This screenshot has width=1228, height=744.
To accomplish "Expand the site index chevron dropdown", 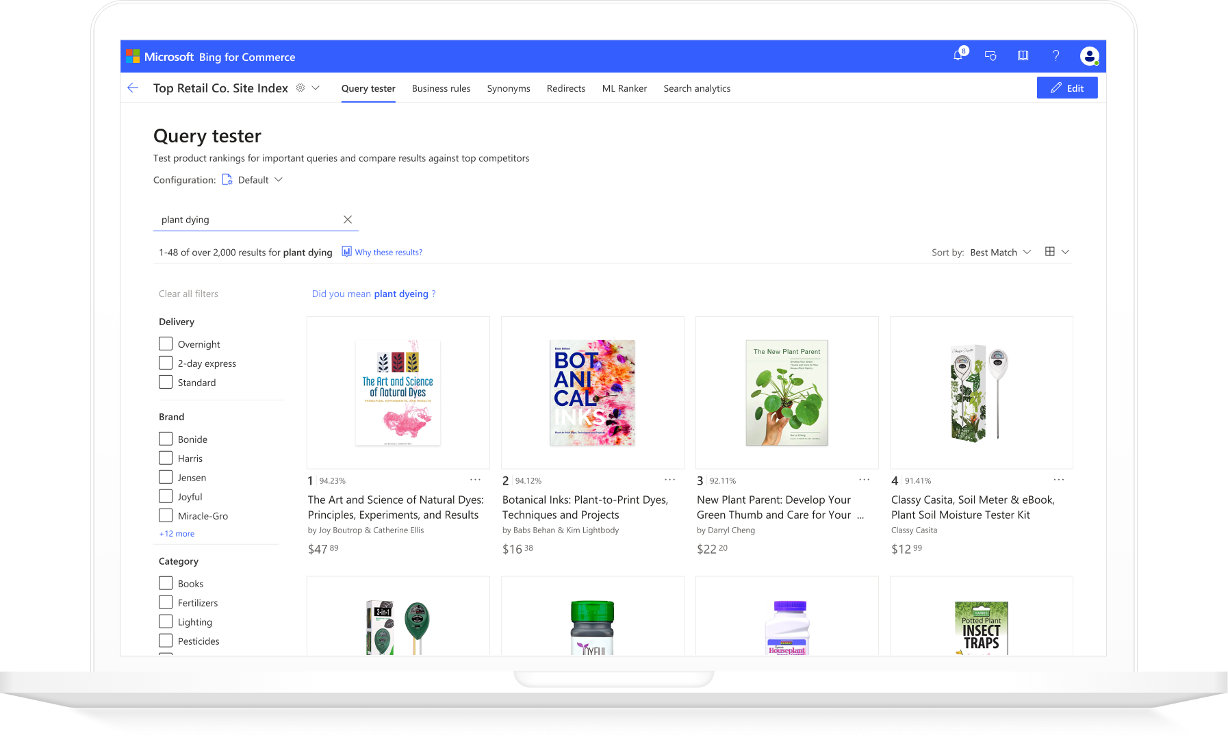I will tap(316, 88).
